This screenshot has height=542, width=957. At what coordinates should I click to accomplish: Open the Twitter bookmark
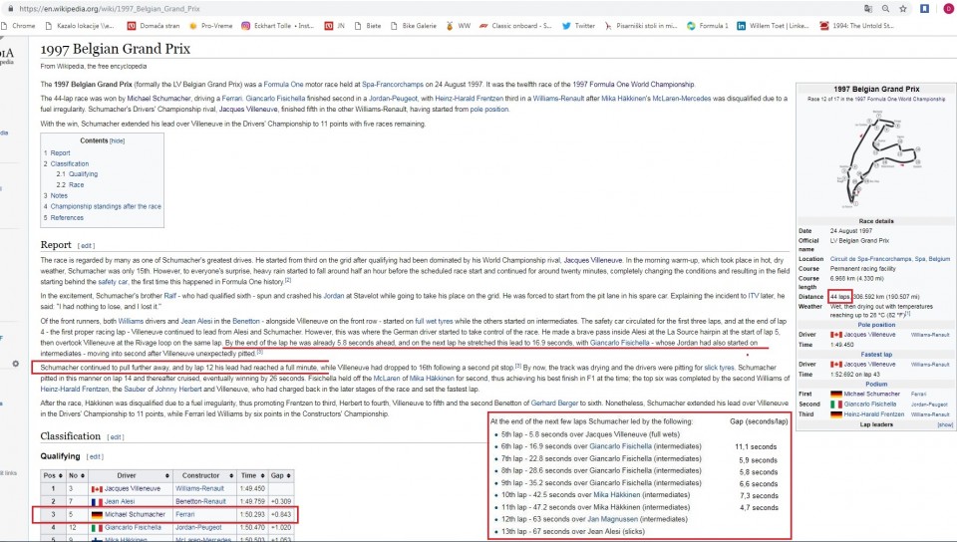578,26
